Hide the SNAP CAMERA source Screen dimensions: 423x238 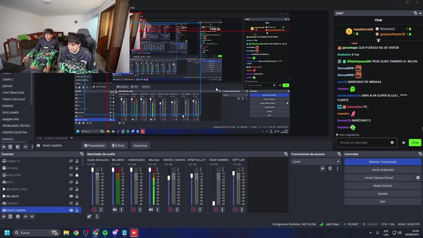pyautogui.click(x=71, y=210)
